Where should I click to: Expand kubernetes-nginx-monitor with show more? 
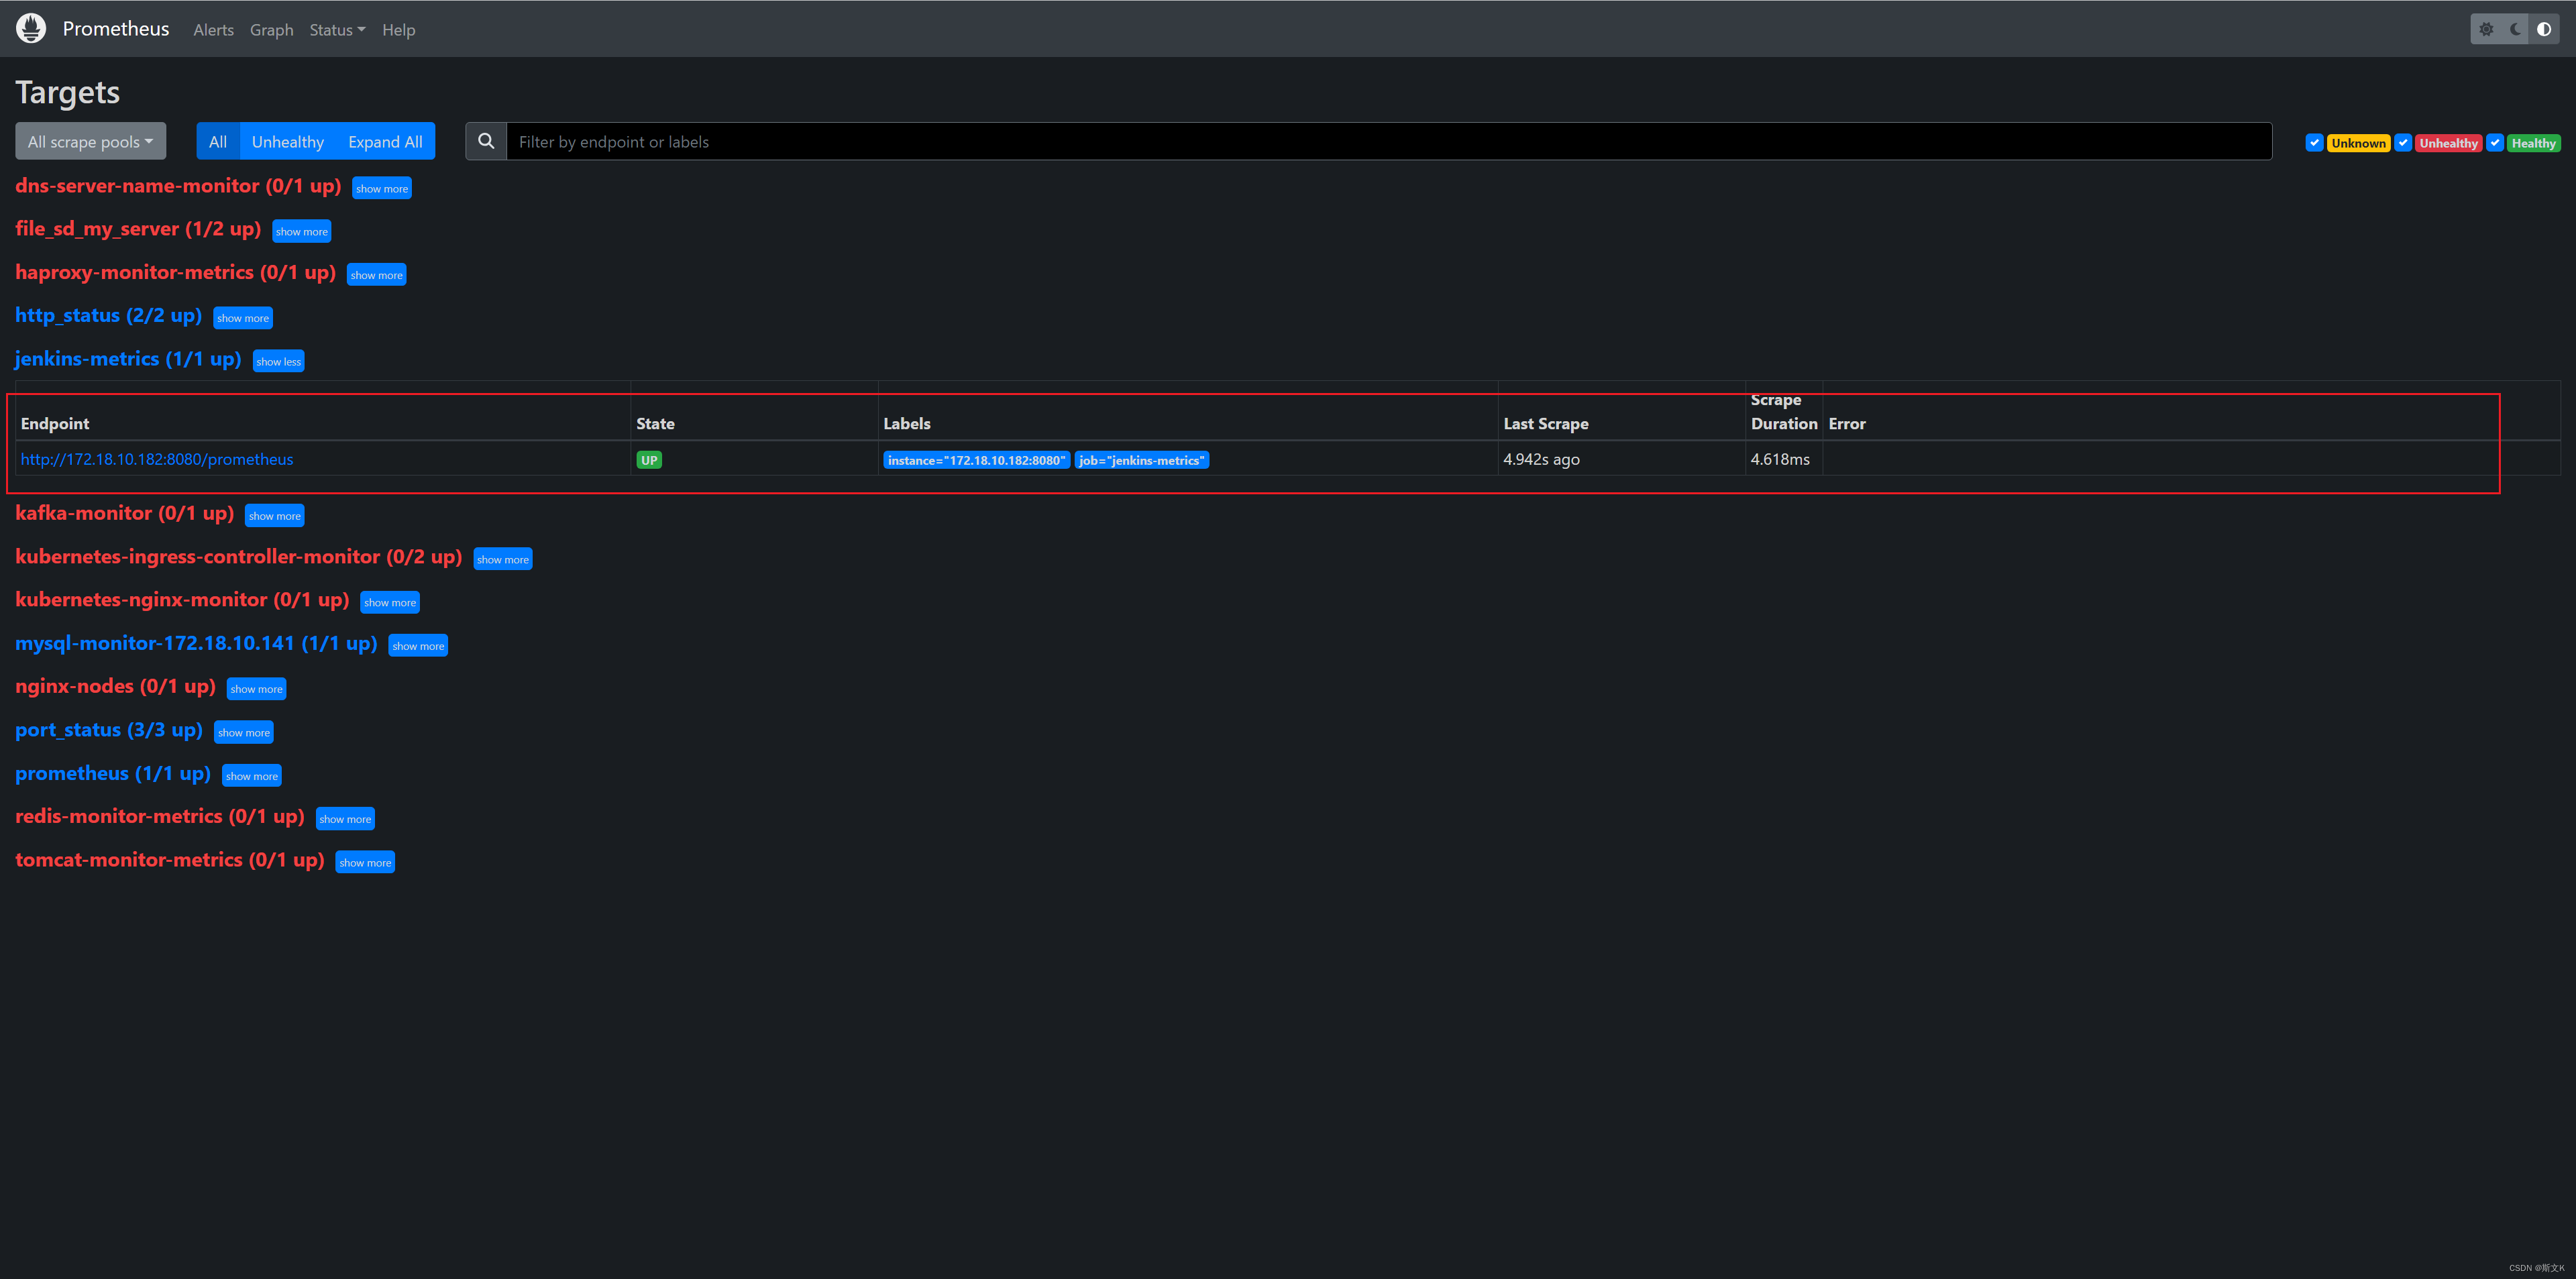click(x=390, y=602)
